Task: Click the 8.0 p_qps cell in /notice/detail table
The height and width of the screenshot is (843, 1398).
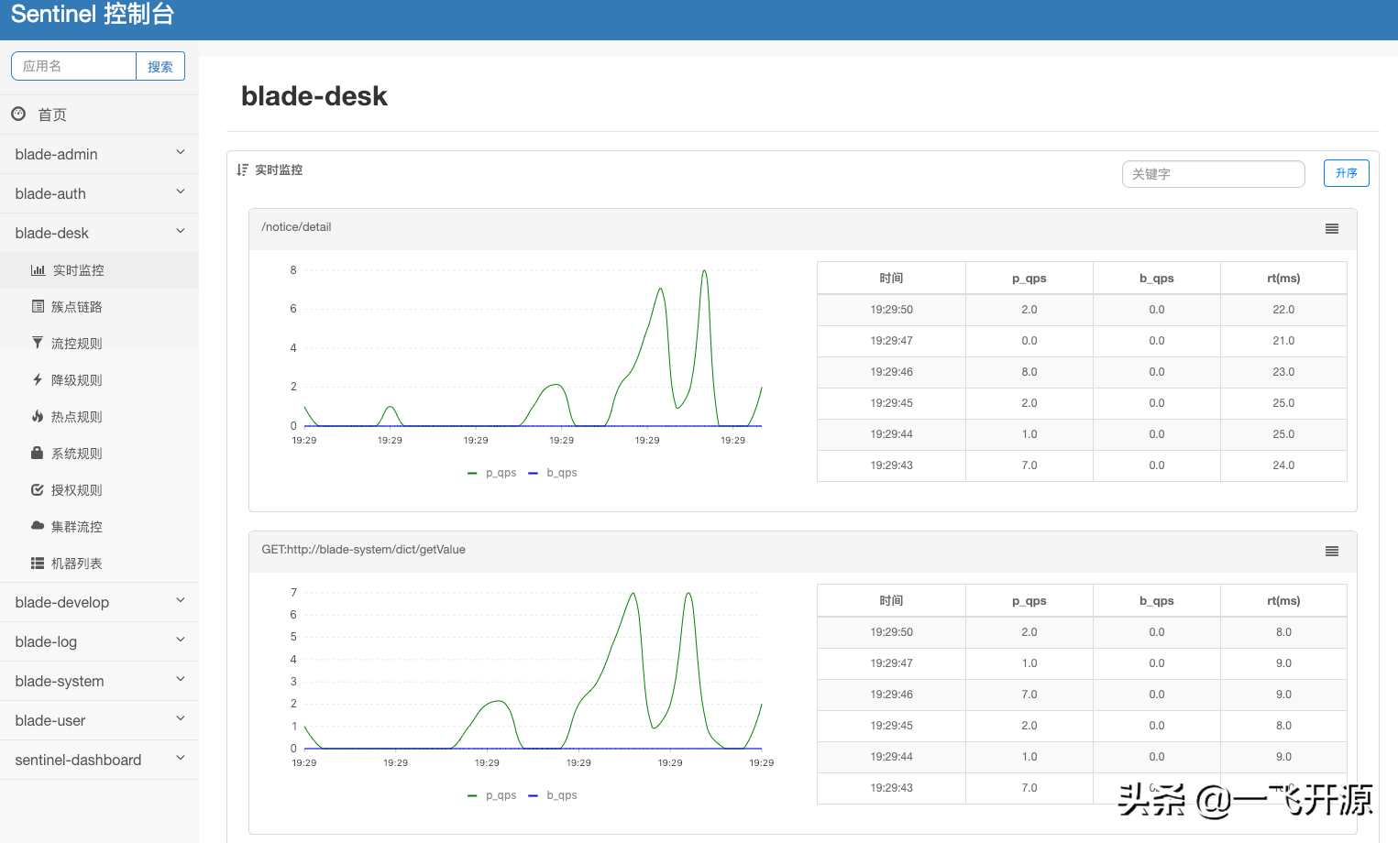Action: 1029,372
